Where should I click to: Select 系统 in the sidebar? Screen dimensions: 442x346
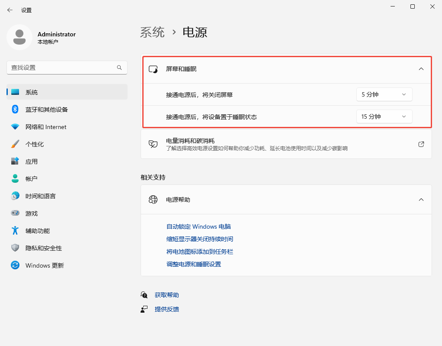[67, 92]
